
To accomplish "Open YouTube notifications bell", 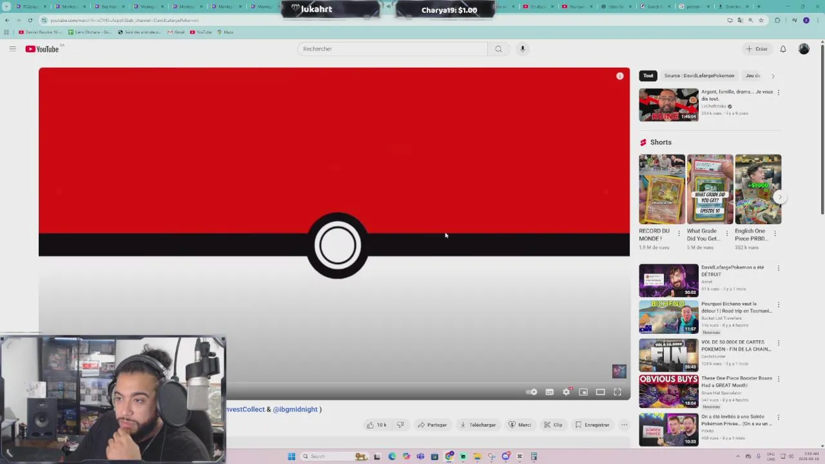I will pos(783,49).
